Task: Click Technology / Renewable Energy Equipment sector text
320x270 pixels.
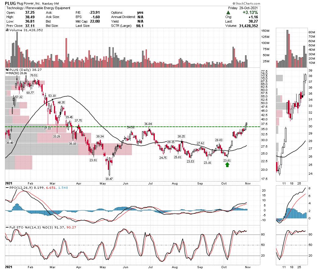Action: point(38,8)
